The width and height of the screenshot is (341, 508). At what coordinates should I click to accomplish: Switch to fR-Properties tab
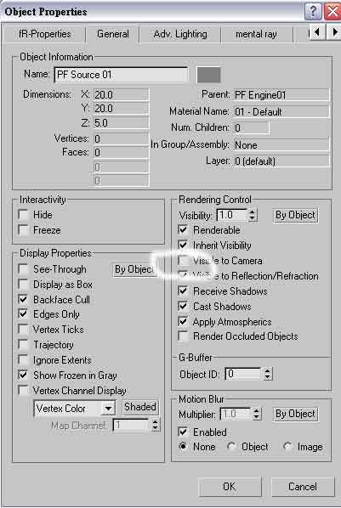pos(45,34)
